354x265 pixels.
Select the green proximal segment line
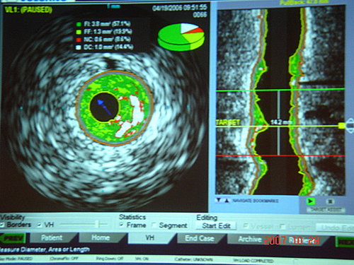[x=280, y=90]
